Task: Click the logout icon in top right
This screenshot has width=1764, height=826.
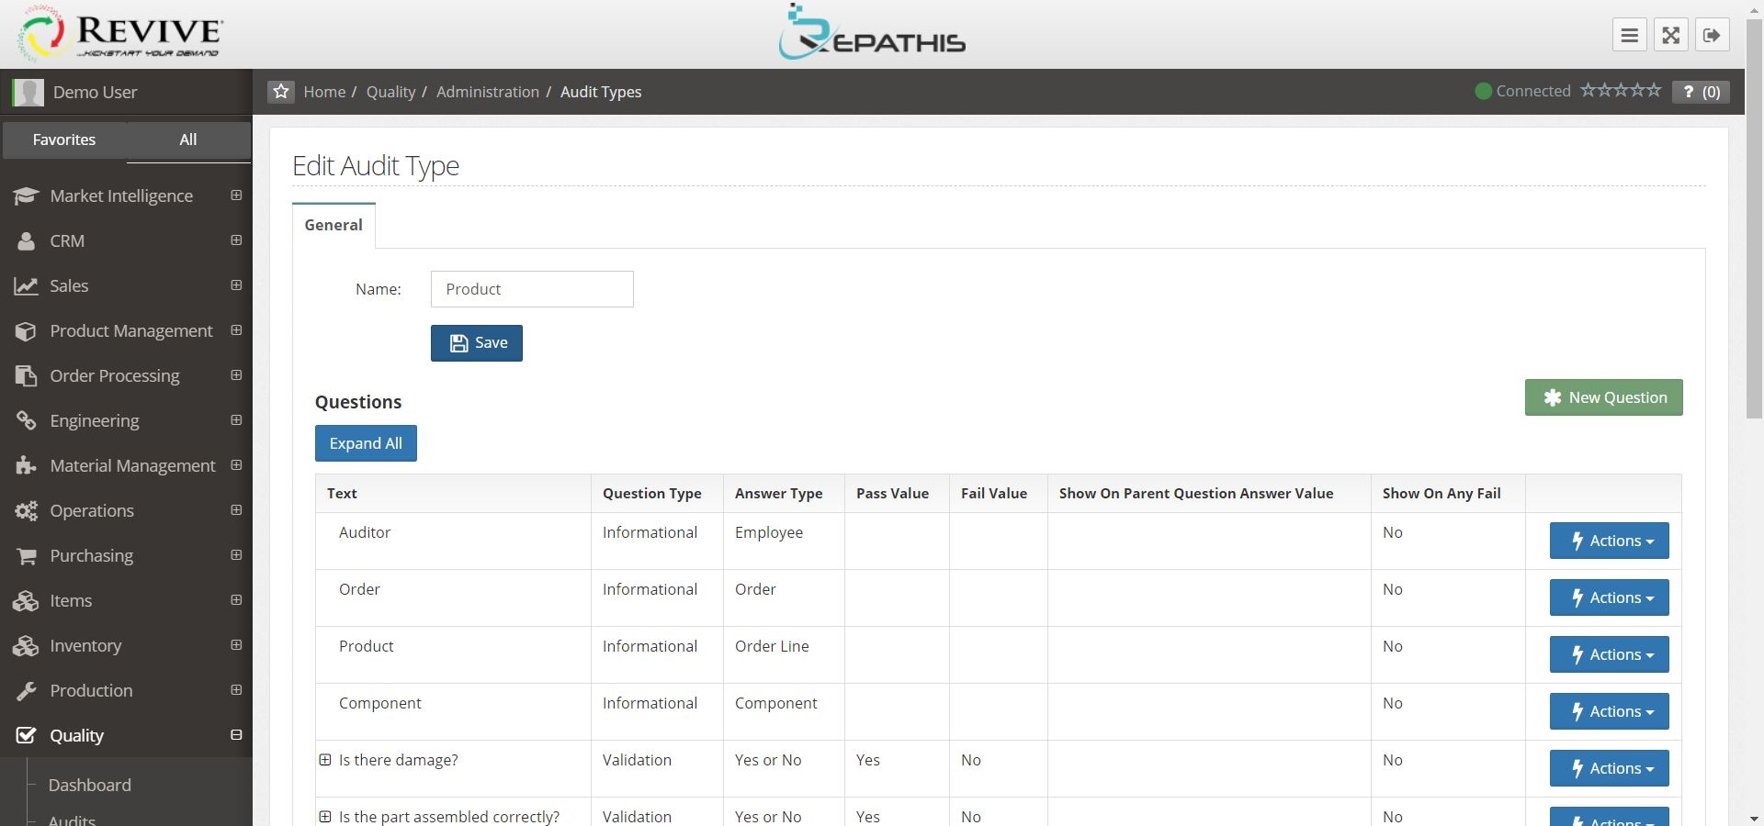Action: (x=1712, y=35)
